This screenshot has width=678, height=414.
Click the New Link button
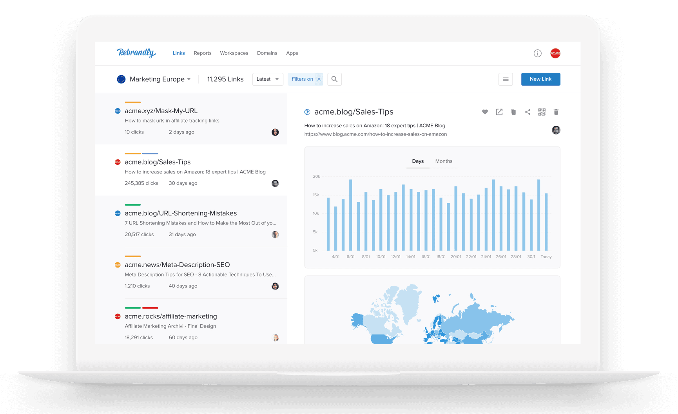[x=541, y=79]
